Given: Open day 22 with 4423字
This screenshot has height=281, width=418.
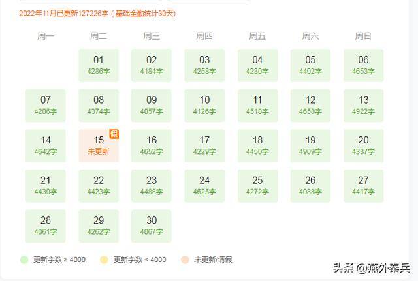Looking at the screenshot, I should [x=99, y=186].
